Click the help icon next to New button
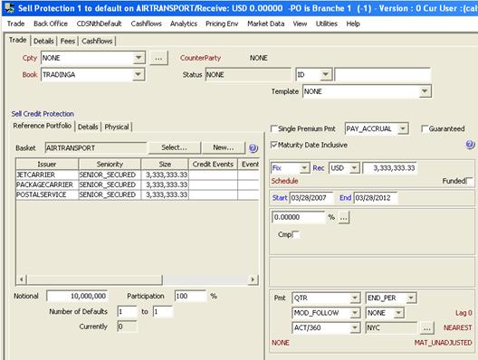478x360 pixels. coord(253,148)
